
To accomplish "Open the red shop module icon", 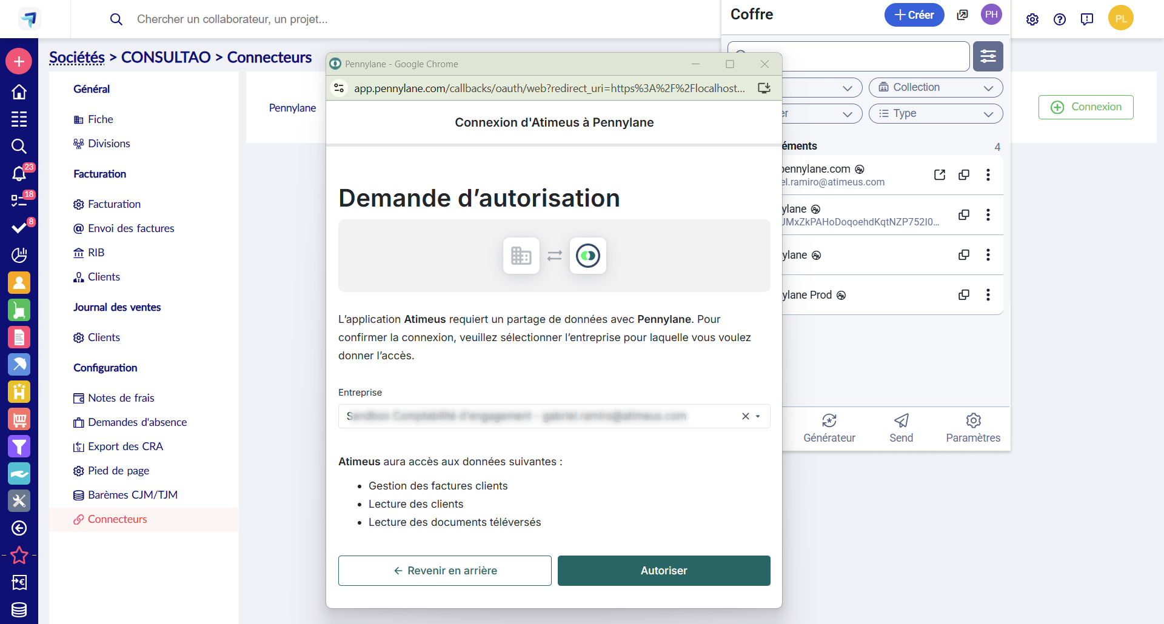I will coord(19,419).
